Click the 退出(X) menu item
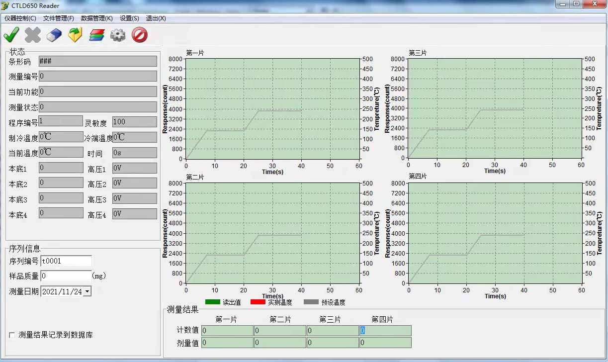 tap(156, 18)
